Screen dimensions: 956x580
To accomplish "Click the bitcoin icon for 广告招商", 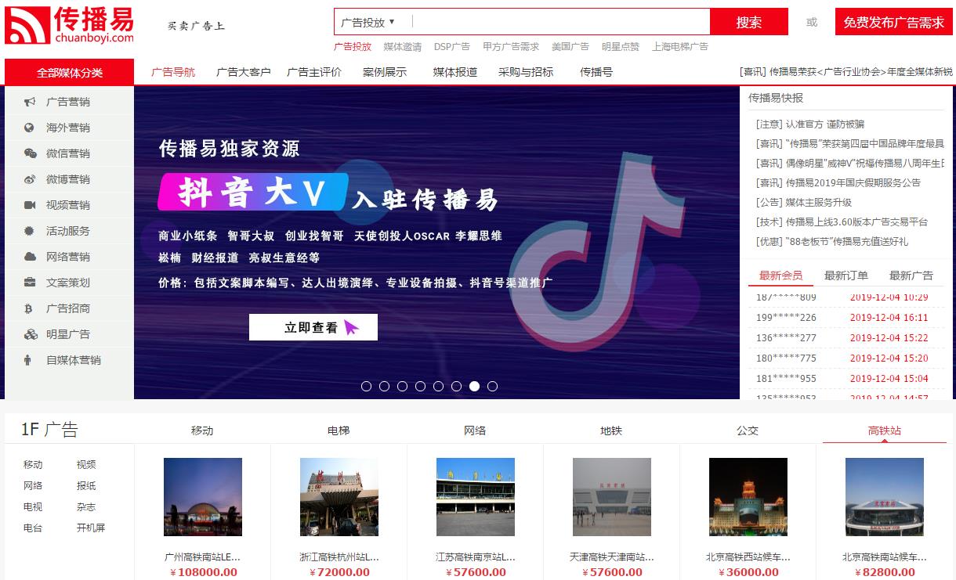I will tap(30, 308).
